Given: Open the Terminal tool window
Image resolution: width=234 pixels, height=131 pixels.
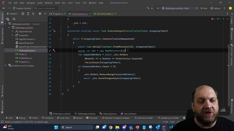Looking at the screenshot, I should coord(92,118).
